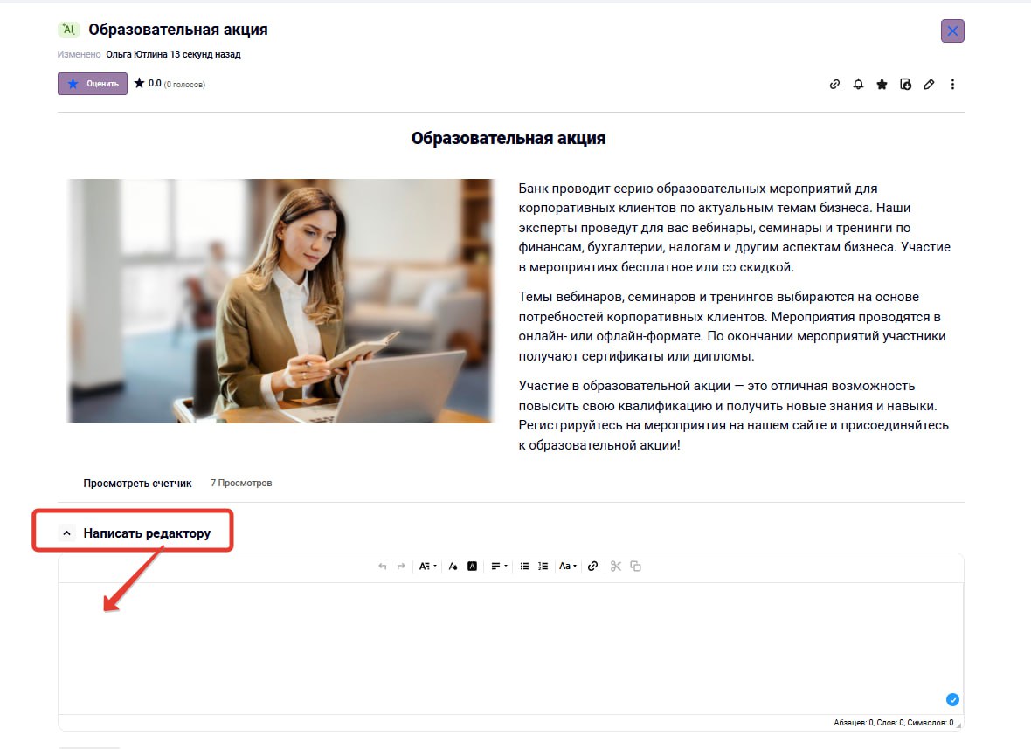This screenshot has height=749, width=1031.
Task: Edit the page with the pencil icon
Action: pos(929,84)
